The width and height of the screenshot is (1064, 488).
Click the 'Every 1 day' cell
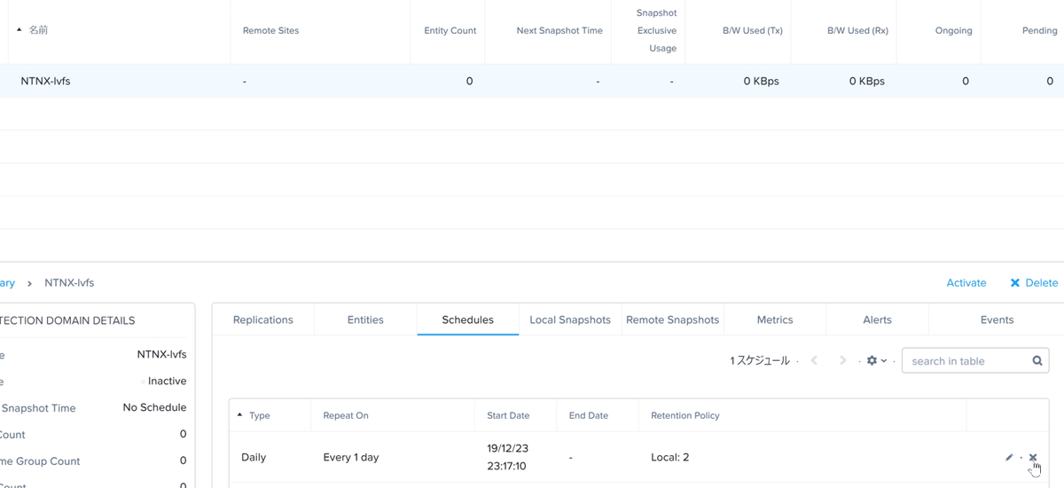(x=351, y=458)
